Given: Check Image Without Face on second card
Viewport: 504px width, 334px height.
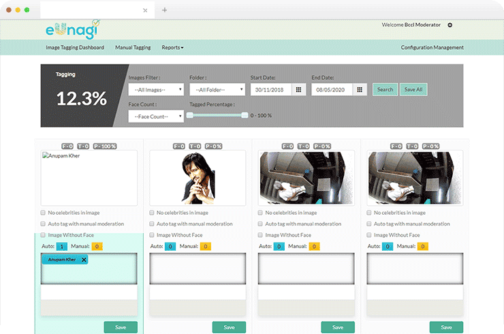Looking at the screenshot, I should tap(152, 235).
